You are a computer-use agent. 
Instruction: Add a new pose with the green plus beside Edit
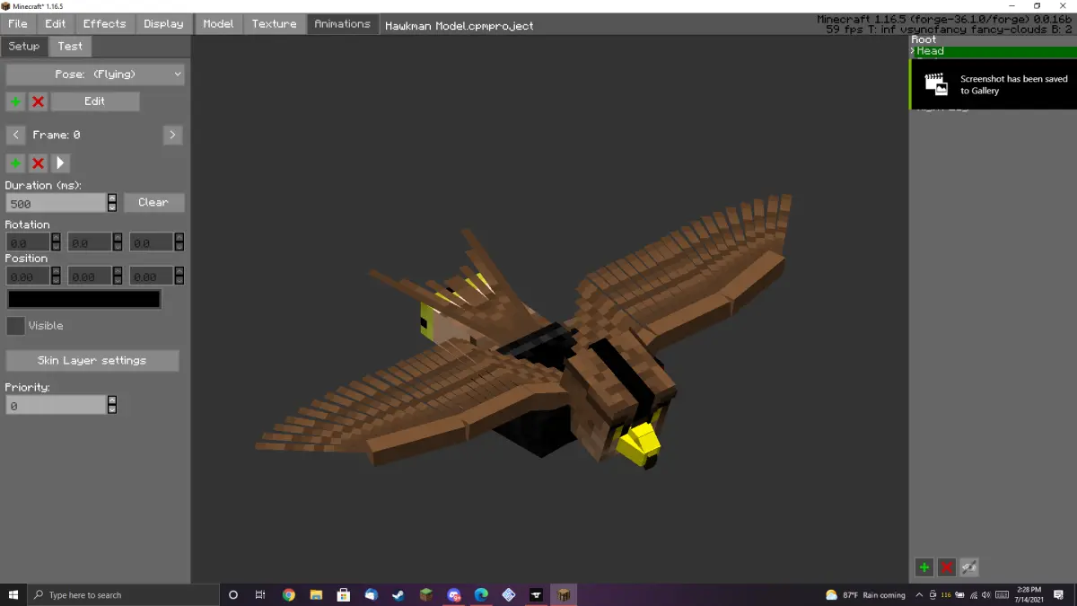15,101
